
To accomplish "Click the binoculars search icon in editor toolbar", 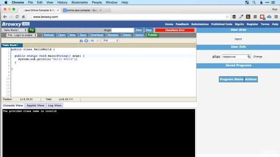I will [x=81, y=41].
